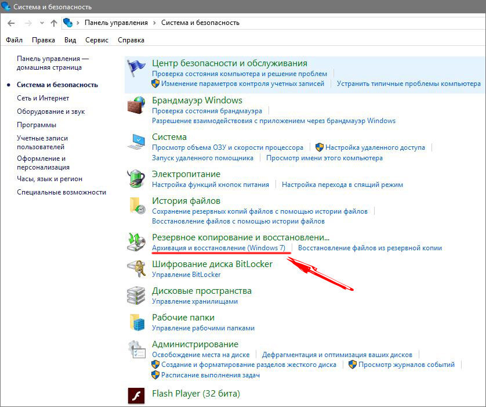The height and width of the screenshot is (407, 486).
Task: Click Изменение параметров контроля учетных записей
Action: tap(242, 84)
